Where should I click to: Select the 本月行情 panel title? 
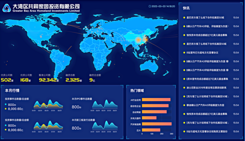point(12,91)
